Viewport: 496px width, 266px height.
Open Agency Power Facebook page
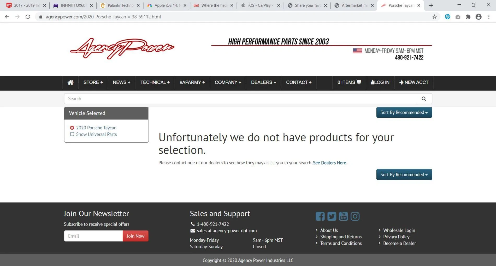point(320,216)
